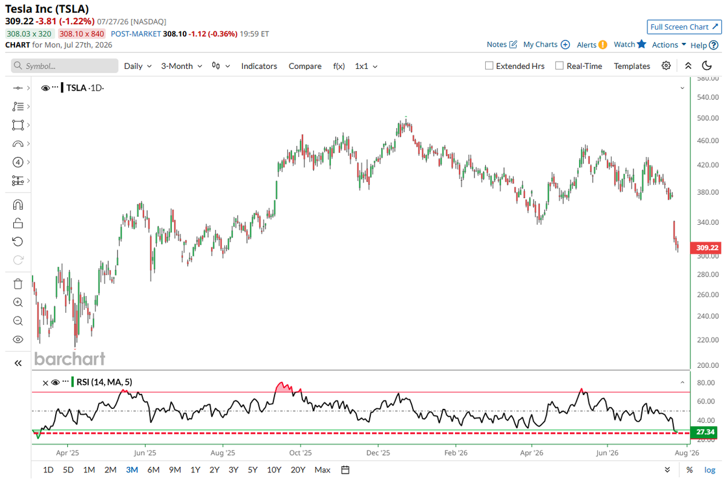Collapse the chart header with double chevron
Viewport: 726px width, 479px height.
(688, 66)
